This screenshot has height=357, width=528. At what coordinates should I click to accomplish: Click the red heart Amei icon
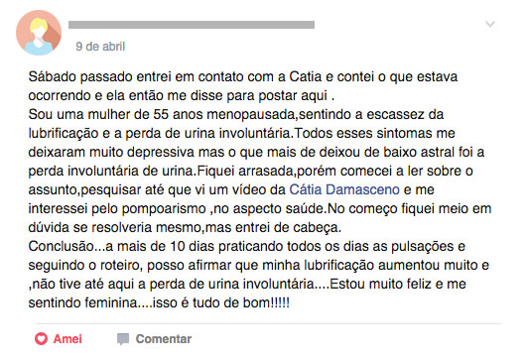pyautogui.click(x=41, y=338)
